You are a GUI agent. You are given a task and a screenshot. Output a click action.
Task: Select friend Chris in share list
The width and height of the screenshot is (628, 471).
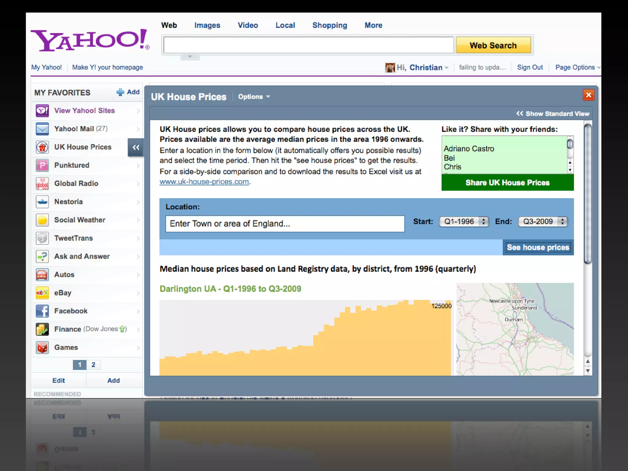452,167
